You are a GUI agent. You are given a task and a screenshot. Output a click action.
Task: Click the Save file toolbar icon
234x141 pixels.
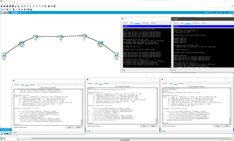pos(7,6)
